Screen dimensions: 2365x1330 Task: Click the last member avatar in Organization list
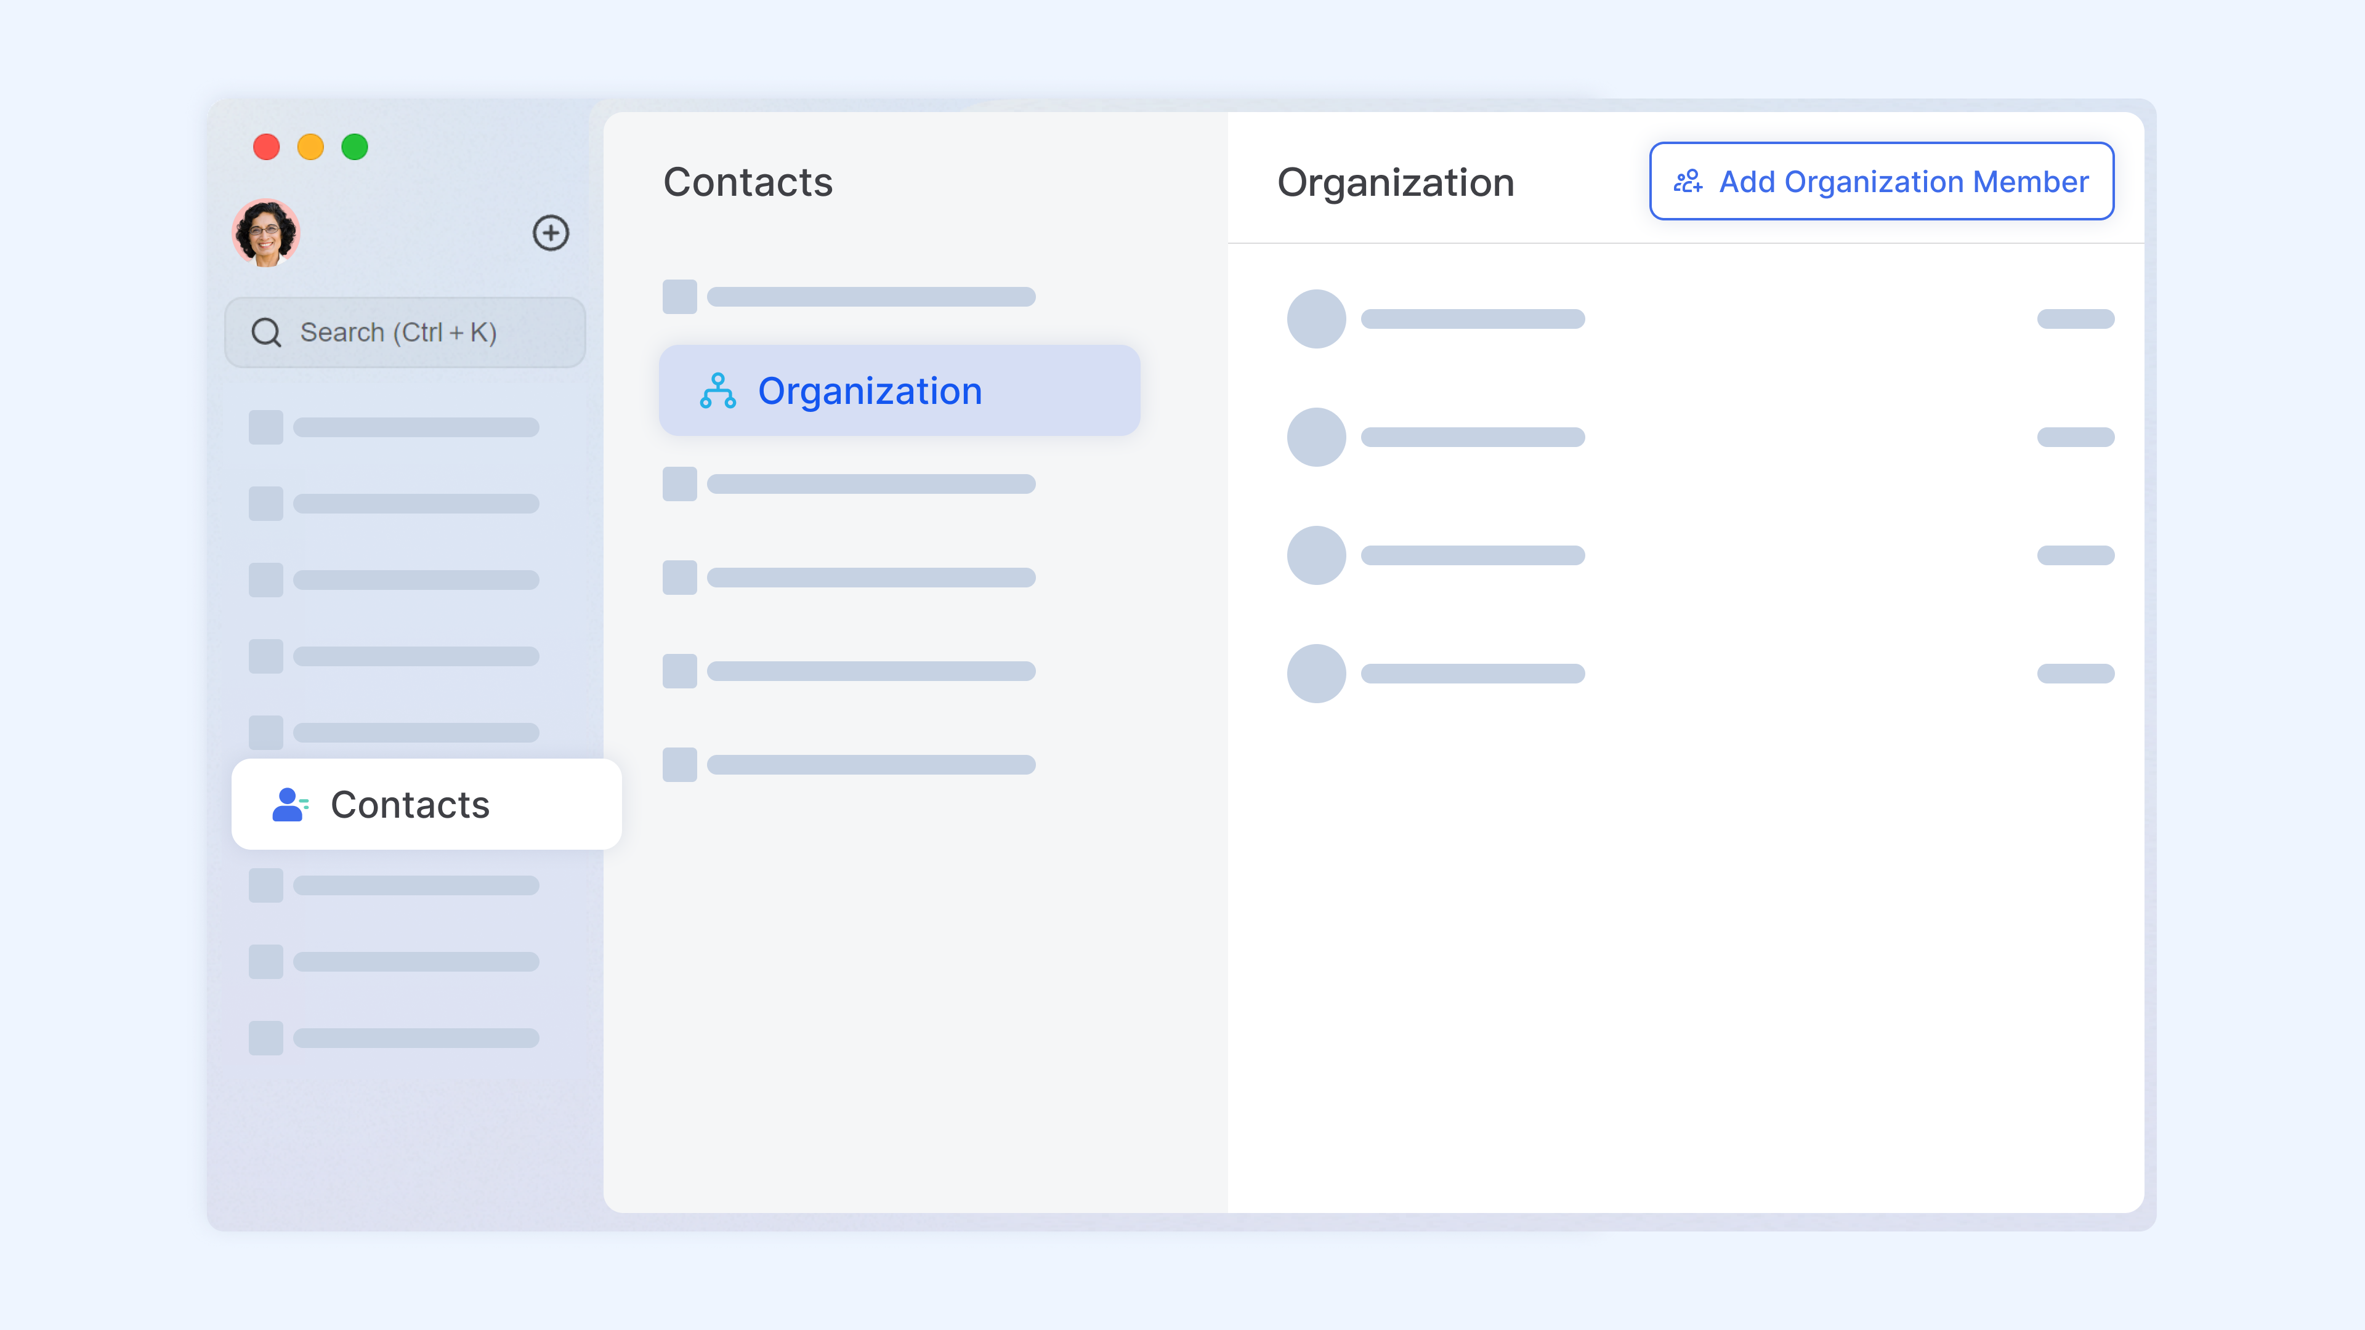(1317, 673)
